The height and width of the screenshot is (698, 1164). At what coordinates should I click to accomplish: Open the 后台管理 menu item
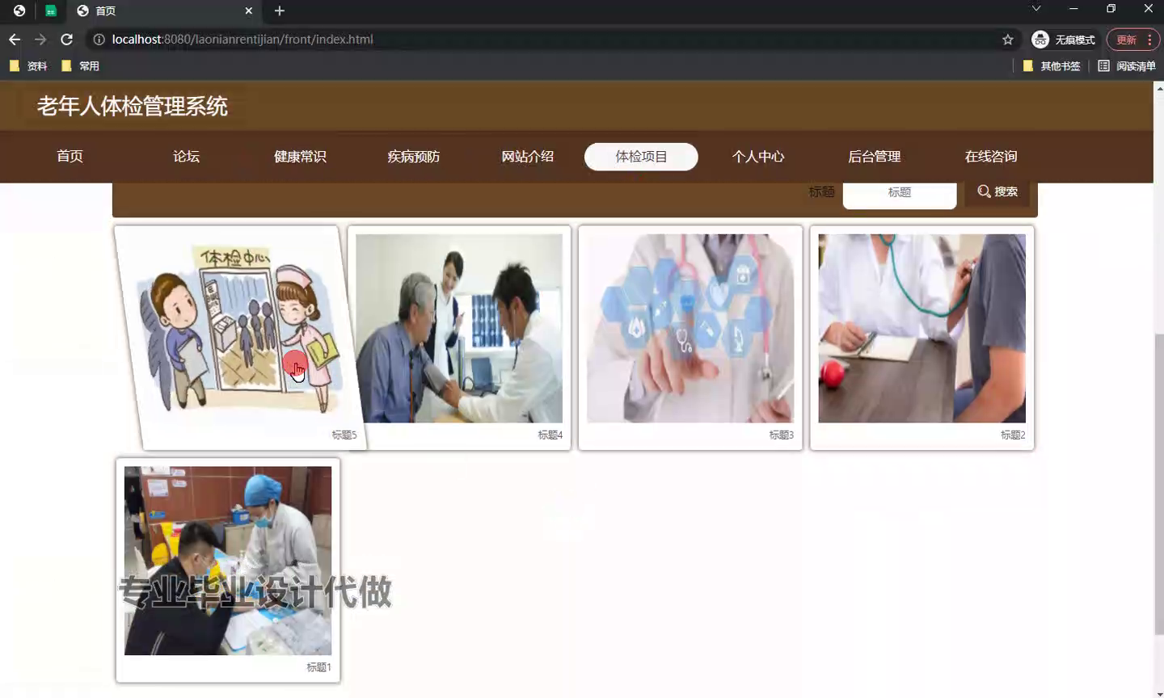pos(875,157)
